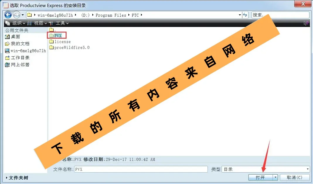Click the 网上邻居 network icon
The height and width of the screenshot is (184, 313).
[x=7, y=65]
